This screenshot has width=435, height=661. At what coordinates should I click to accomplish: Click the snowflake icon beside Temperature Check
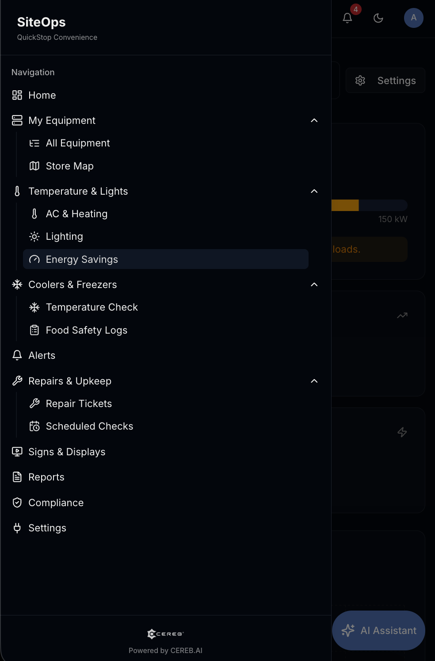click(x=34, y=307)
